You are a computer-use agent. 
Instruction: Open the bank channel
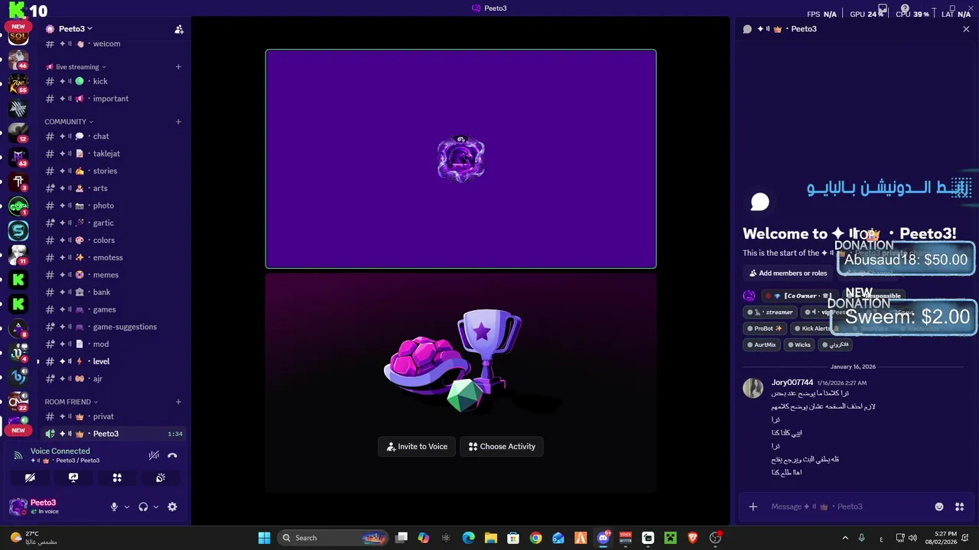coord(113,292)
